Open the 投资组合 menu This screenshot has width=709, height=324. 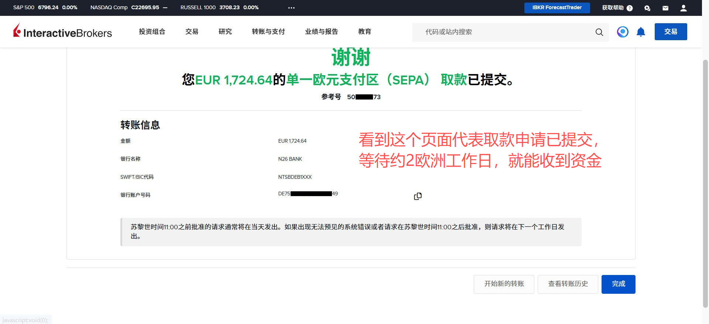tap(152, 32)
